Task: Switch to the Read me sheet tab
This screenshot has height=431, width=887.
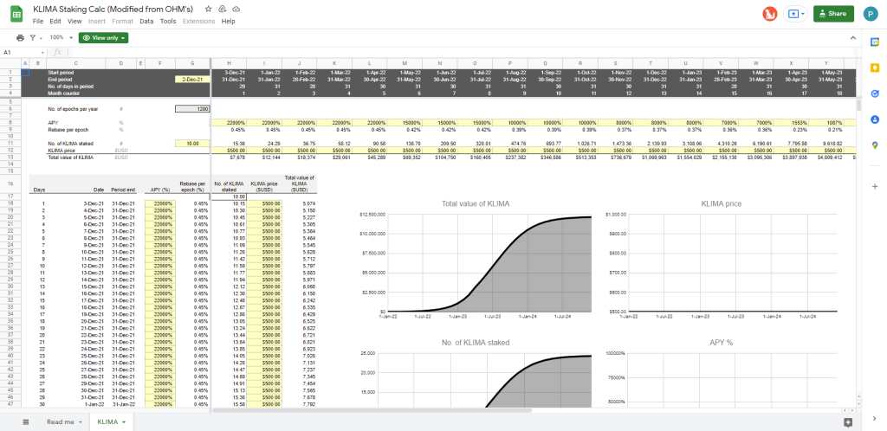Action: click(x=64, y=422)
